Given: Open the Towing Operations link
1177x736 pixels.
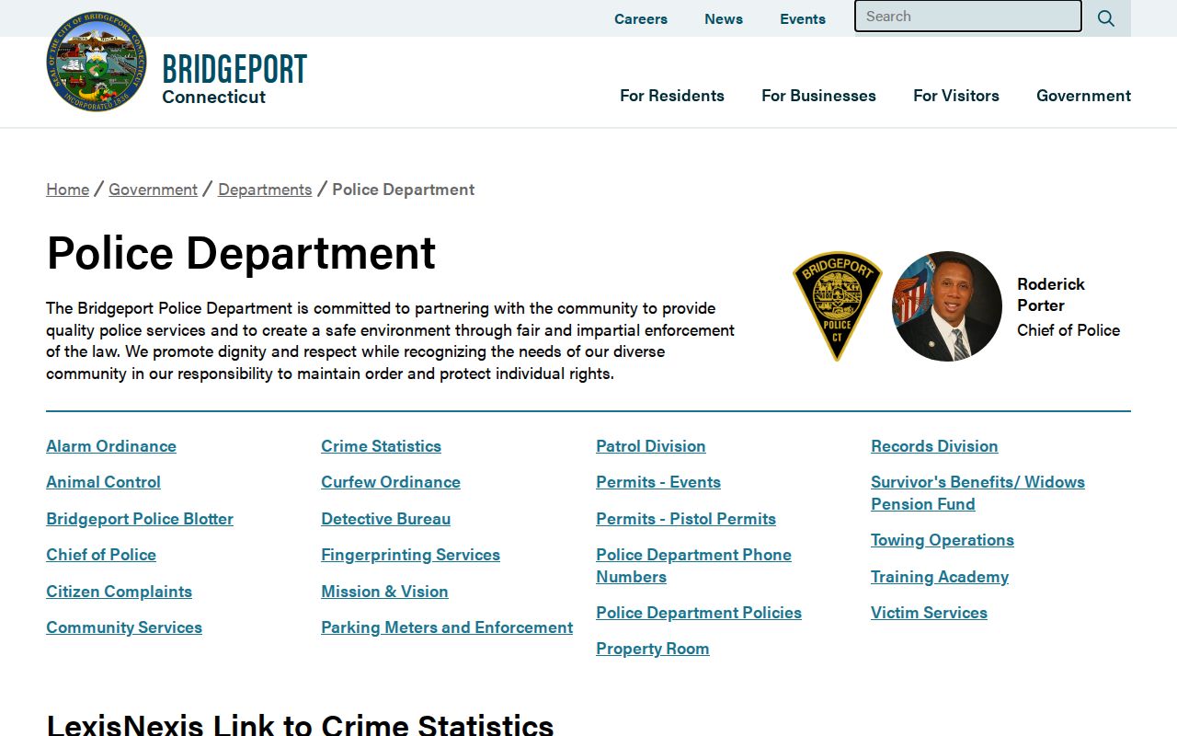Looking at the screenshot, I should click(x=943, y=540).
